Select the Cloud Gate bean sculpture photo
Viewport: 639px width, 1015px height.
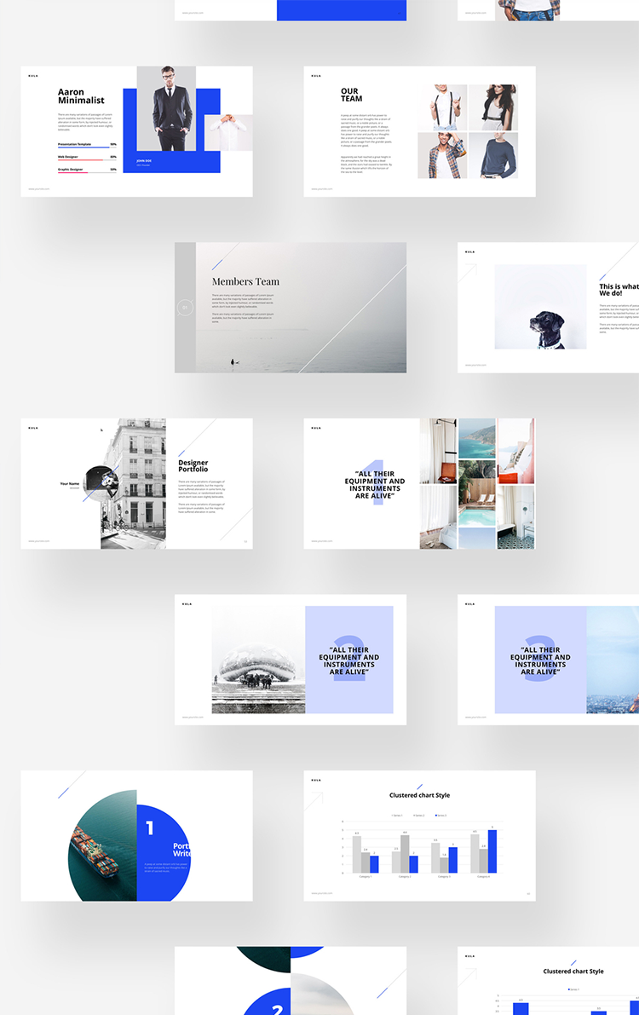pyautogui.click(x=258, y=660)
